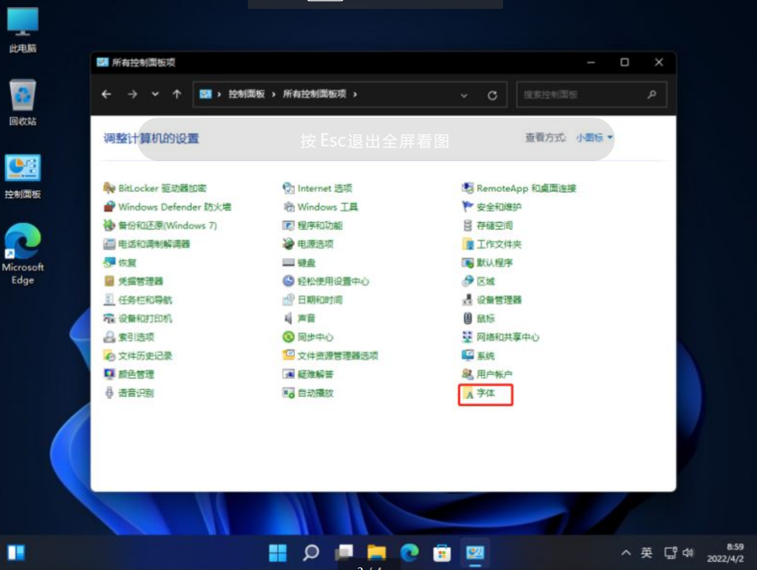Go back using the back arrow
757x570 pixels.
[106, 94]
